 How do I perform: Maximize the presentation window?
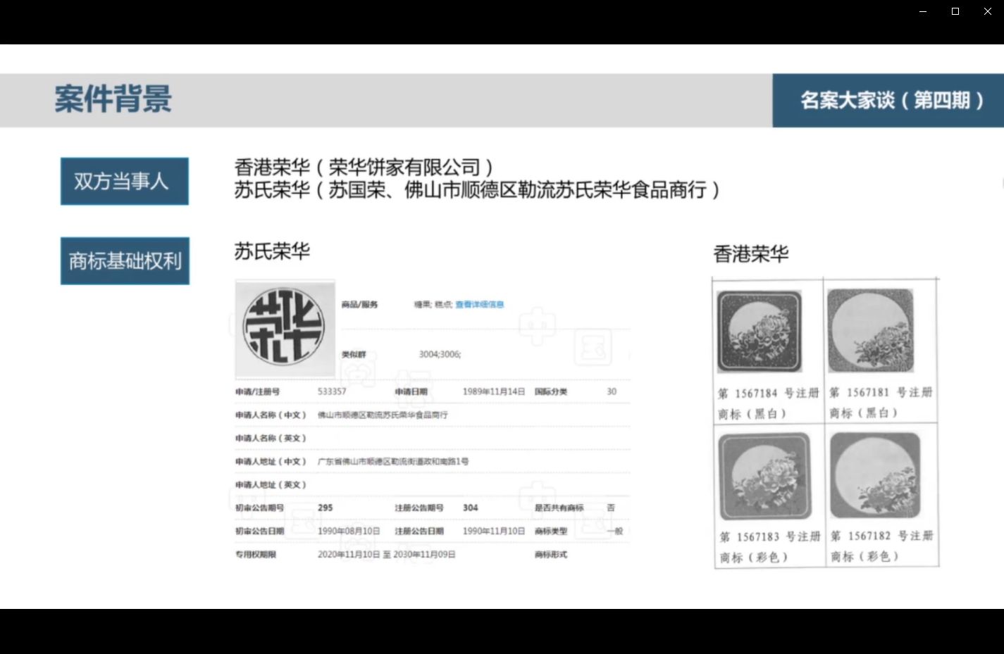(955, 11)
